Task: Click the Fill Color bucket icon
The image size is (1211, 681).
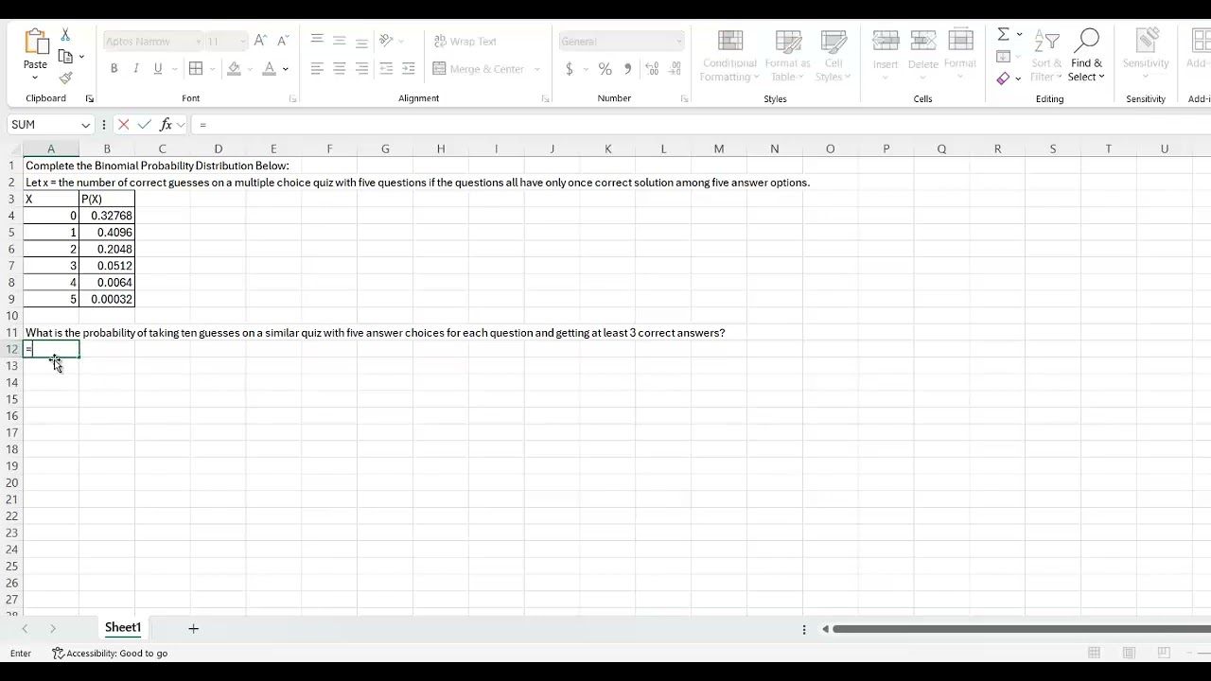Action: pyautogui.click(x=235, y=68)
